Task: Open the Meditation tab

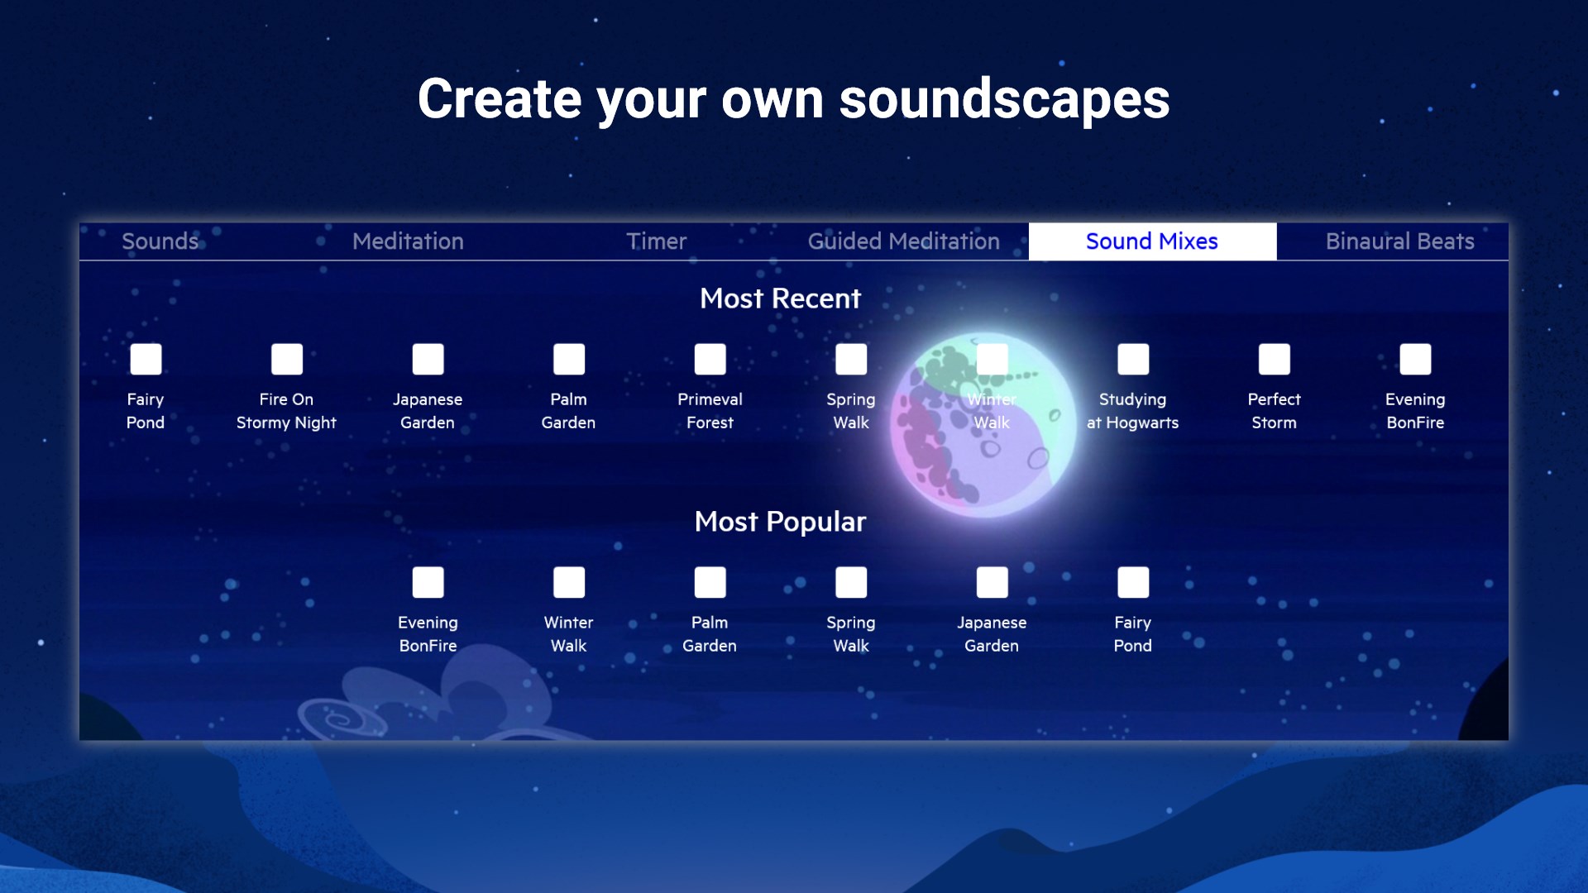Action: click(408, 241)
